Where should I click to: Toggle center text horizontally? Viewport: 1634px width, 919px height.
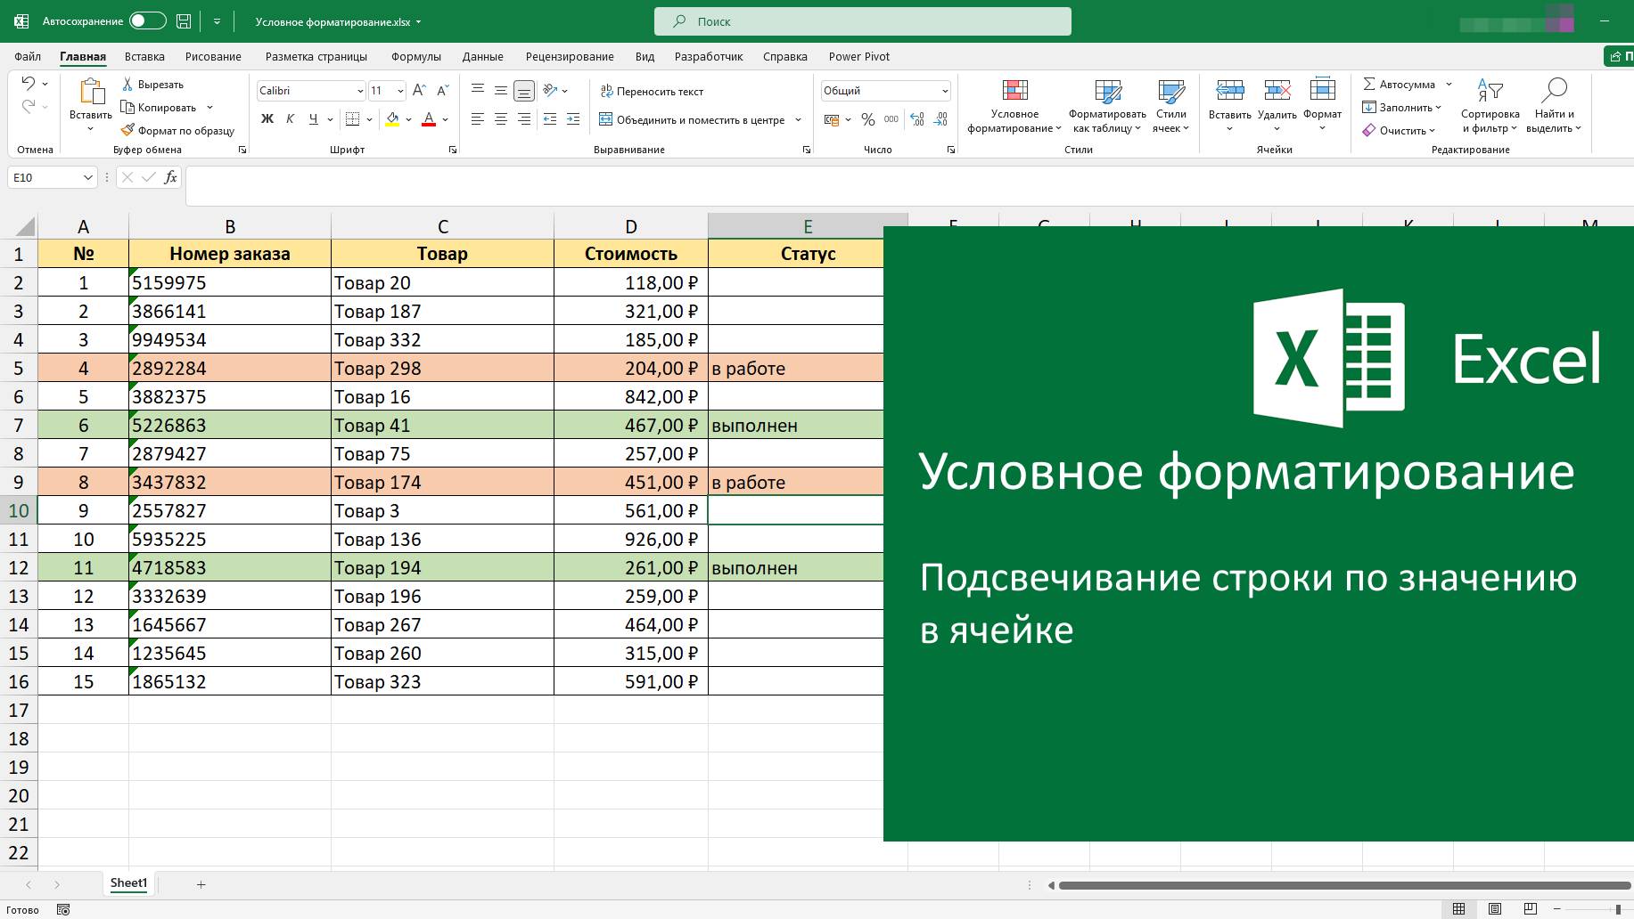coord(501,118)
